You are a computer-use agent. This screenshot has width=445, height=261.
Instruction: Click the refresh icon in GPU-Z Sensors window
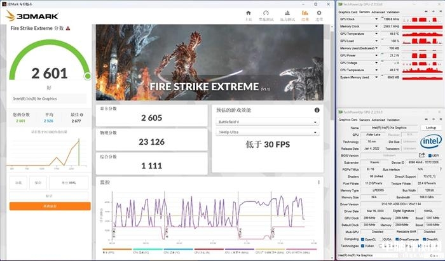click(433, 11)
